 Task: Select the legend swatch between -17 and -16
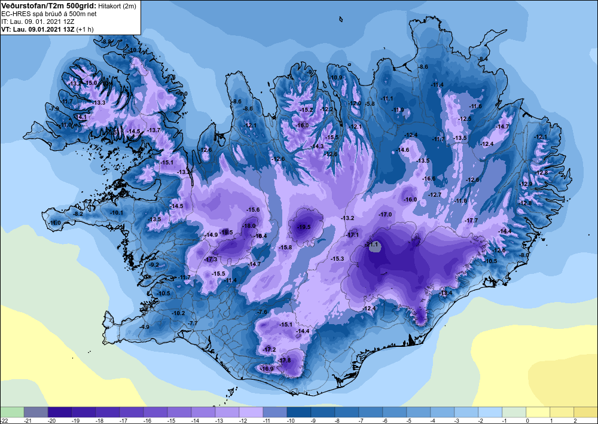(131, 412)
